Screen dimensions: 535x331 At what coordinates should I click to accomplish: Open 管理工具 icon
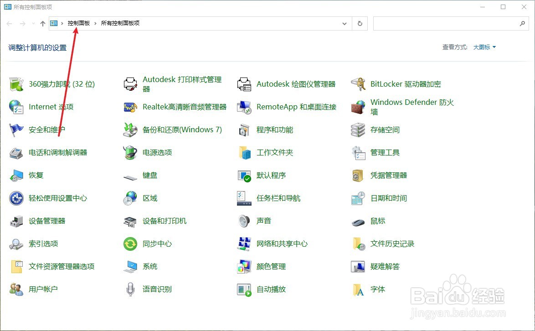coord(358,153)
